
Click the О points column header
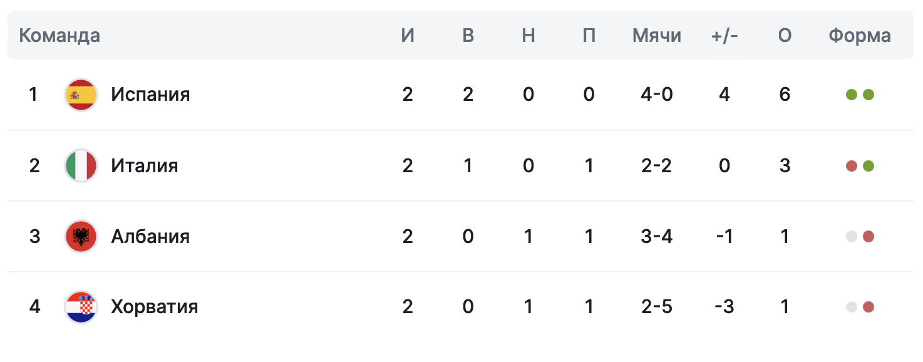coord(785,36)
